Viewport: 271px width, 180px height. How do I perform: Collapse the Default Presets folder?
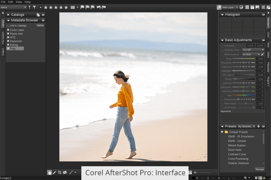pyautogui.click(x=222, y=132)
